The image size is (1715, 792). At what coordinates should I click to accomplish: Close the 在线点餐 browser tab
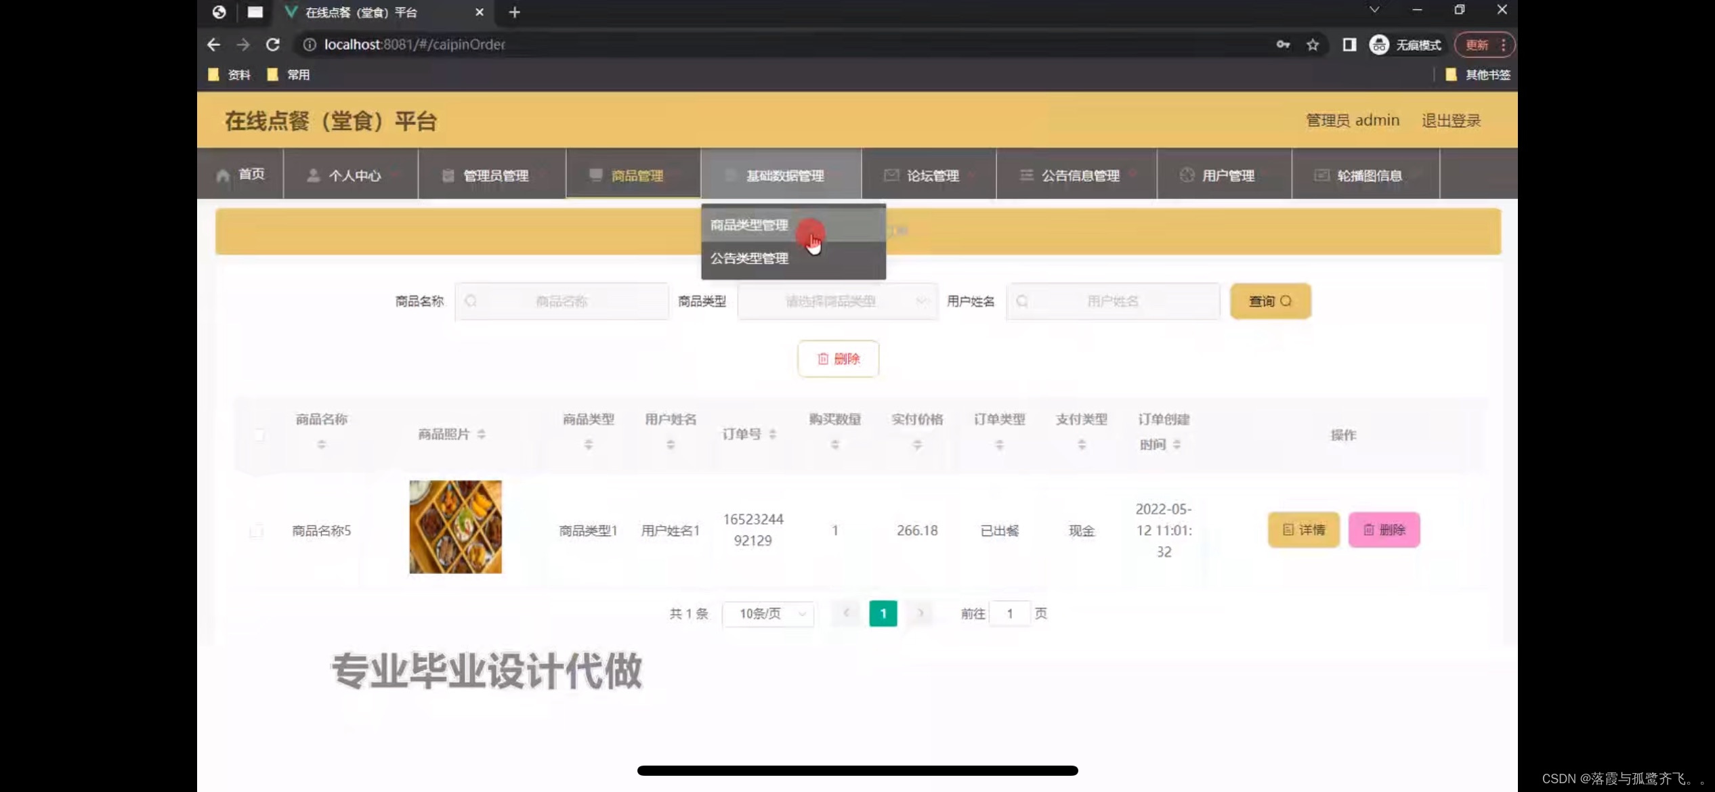click(480, 12)
